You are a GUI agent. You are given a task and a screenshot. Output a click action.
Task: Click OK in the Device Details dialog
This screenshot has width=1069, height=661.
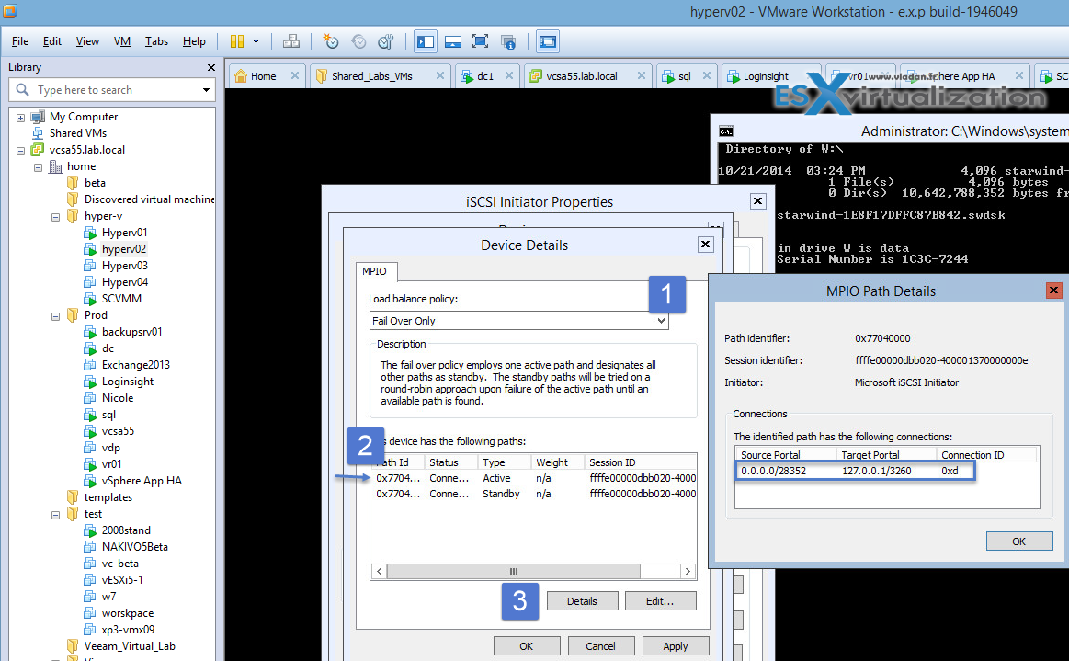527,646
